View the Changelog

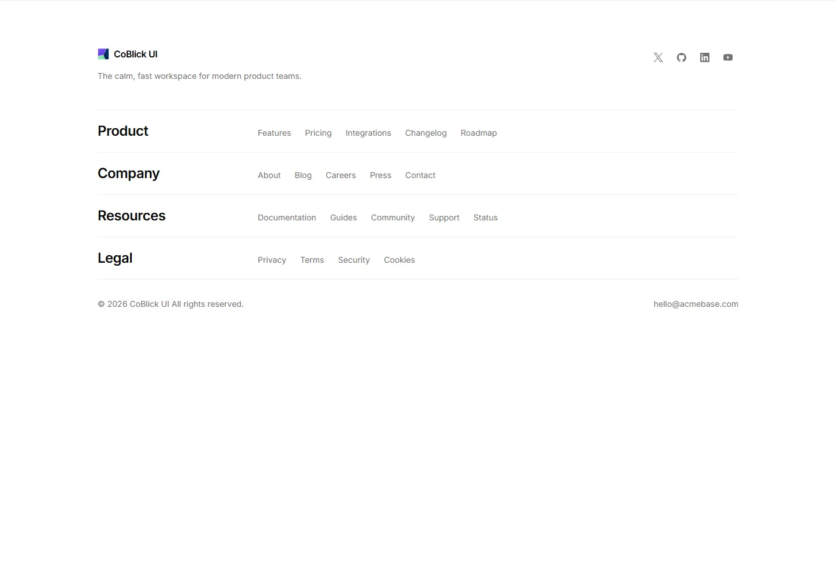426,133
